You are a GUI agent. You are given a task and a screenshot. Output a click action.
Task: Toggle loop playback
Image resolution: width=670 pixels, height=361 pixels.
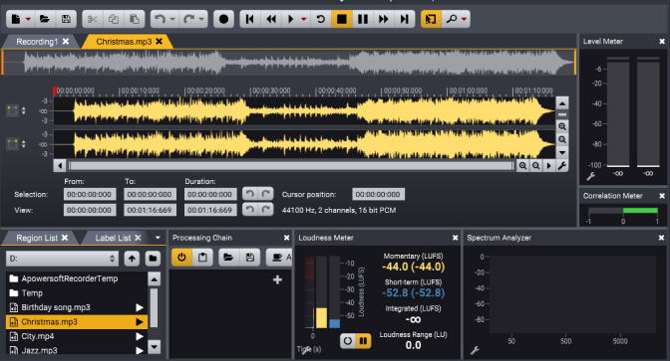coord(320,19)
